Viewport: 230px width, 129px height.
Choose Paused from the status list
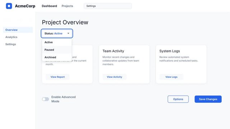pyautogui.click(x=57, y=50)
